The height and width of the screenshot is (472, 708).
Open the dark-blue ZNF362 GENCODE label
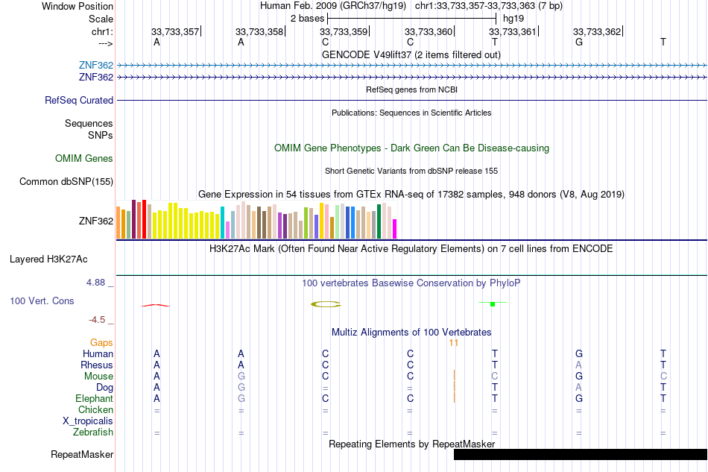coord(95,78)
